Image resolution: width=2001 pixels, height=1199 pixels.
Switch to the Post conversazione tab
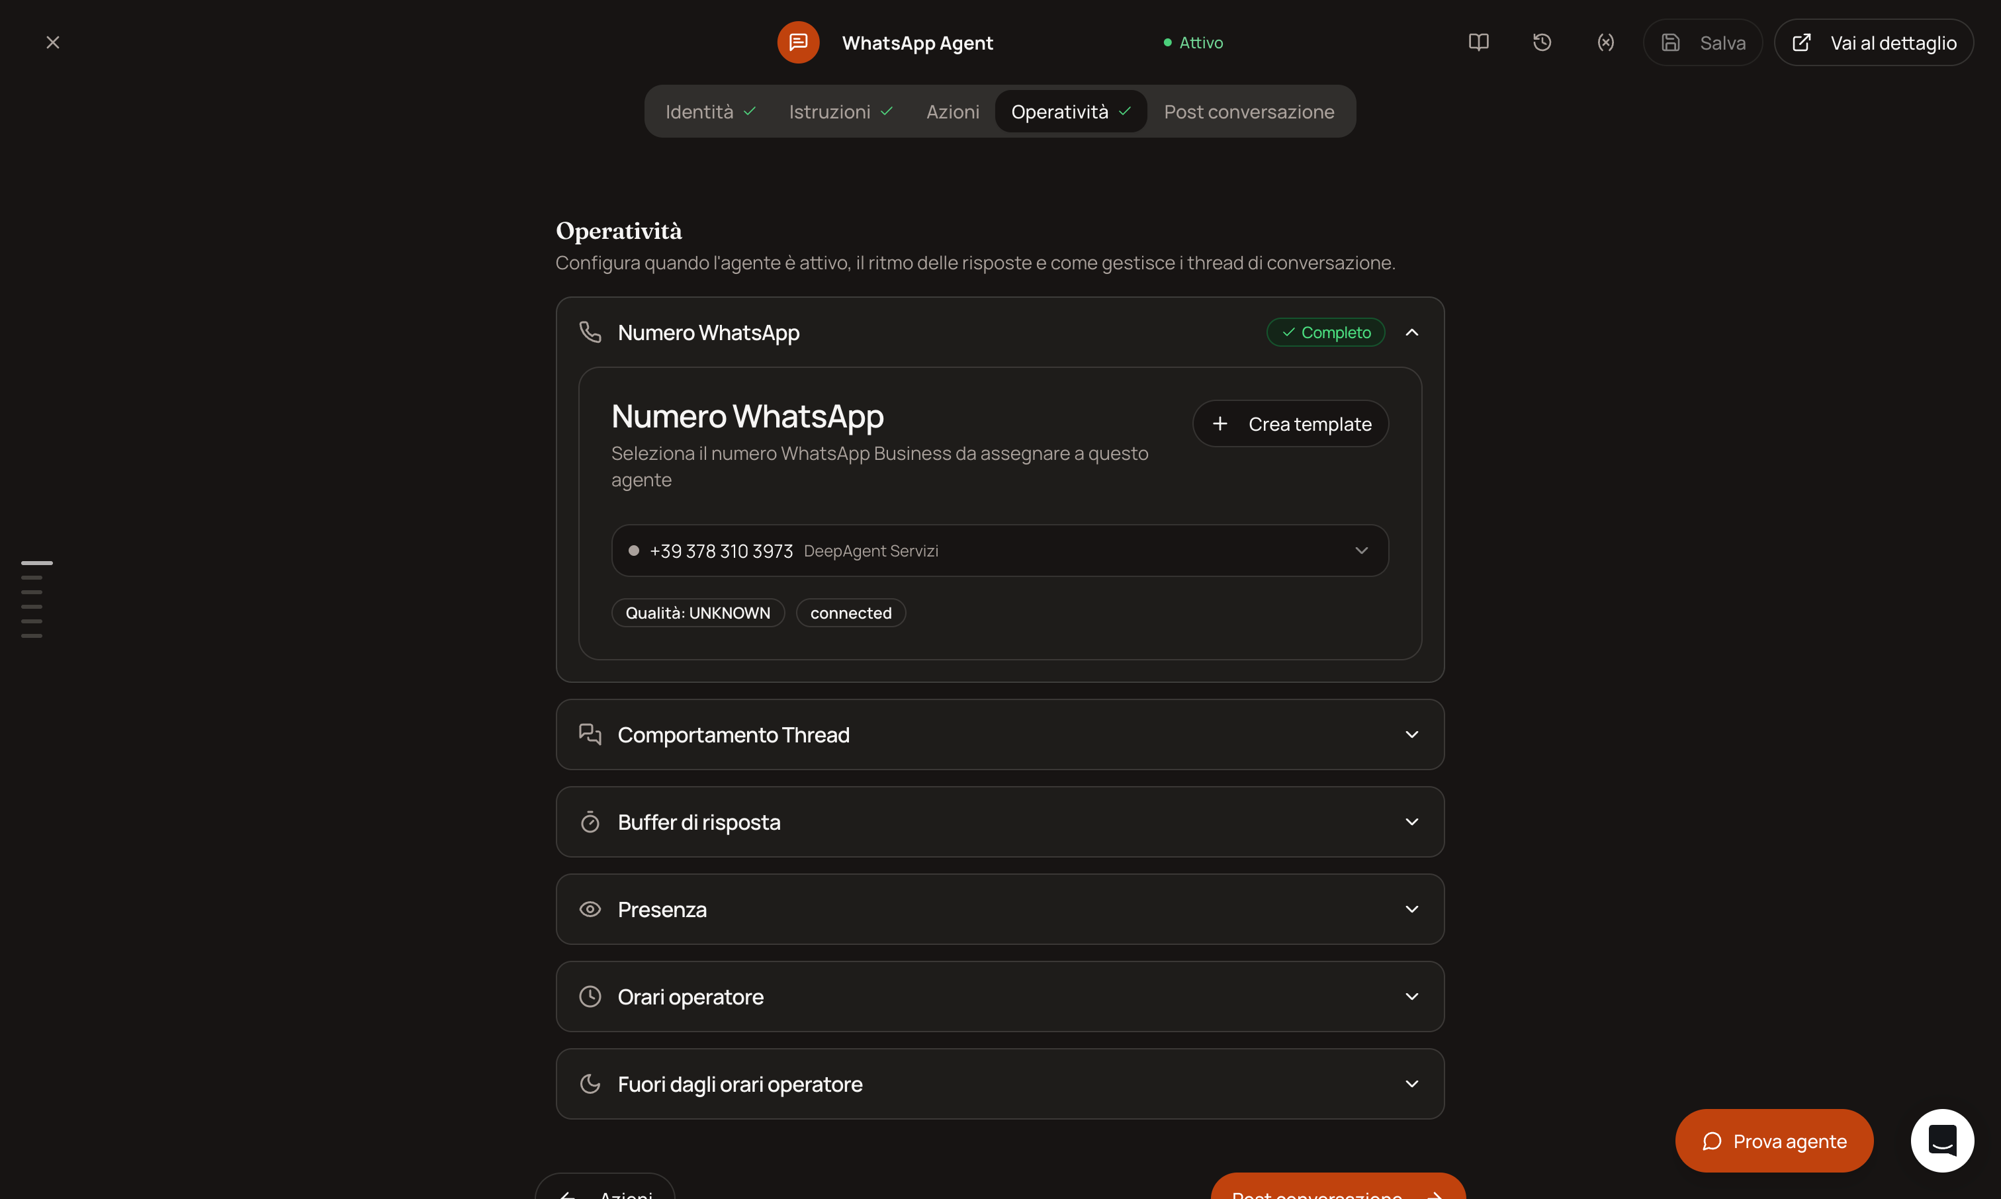click(x=1249, y=112)
